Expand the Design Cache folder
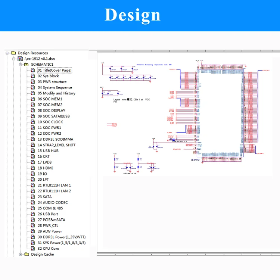The height and width of the screenshot is (280, 280). [21, 254]
